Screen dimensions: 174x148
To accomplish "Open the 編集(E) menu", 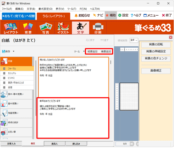I will click(19, 9).
